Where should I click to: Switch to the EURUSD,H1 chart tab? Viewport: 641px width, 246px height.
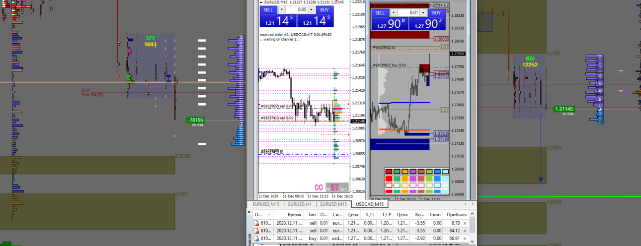(300, 204)
